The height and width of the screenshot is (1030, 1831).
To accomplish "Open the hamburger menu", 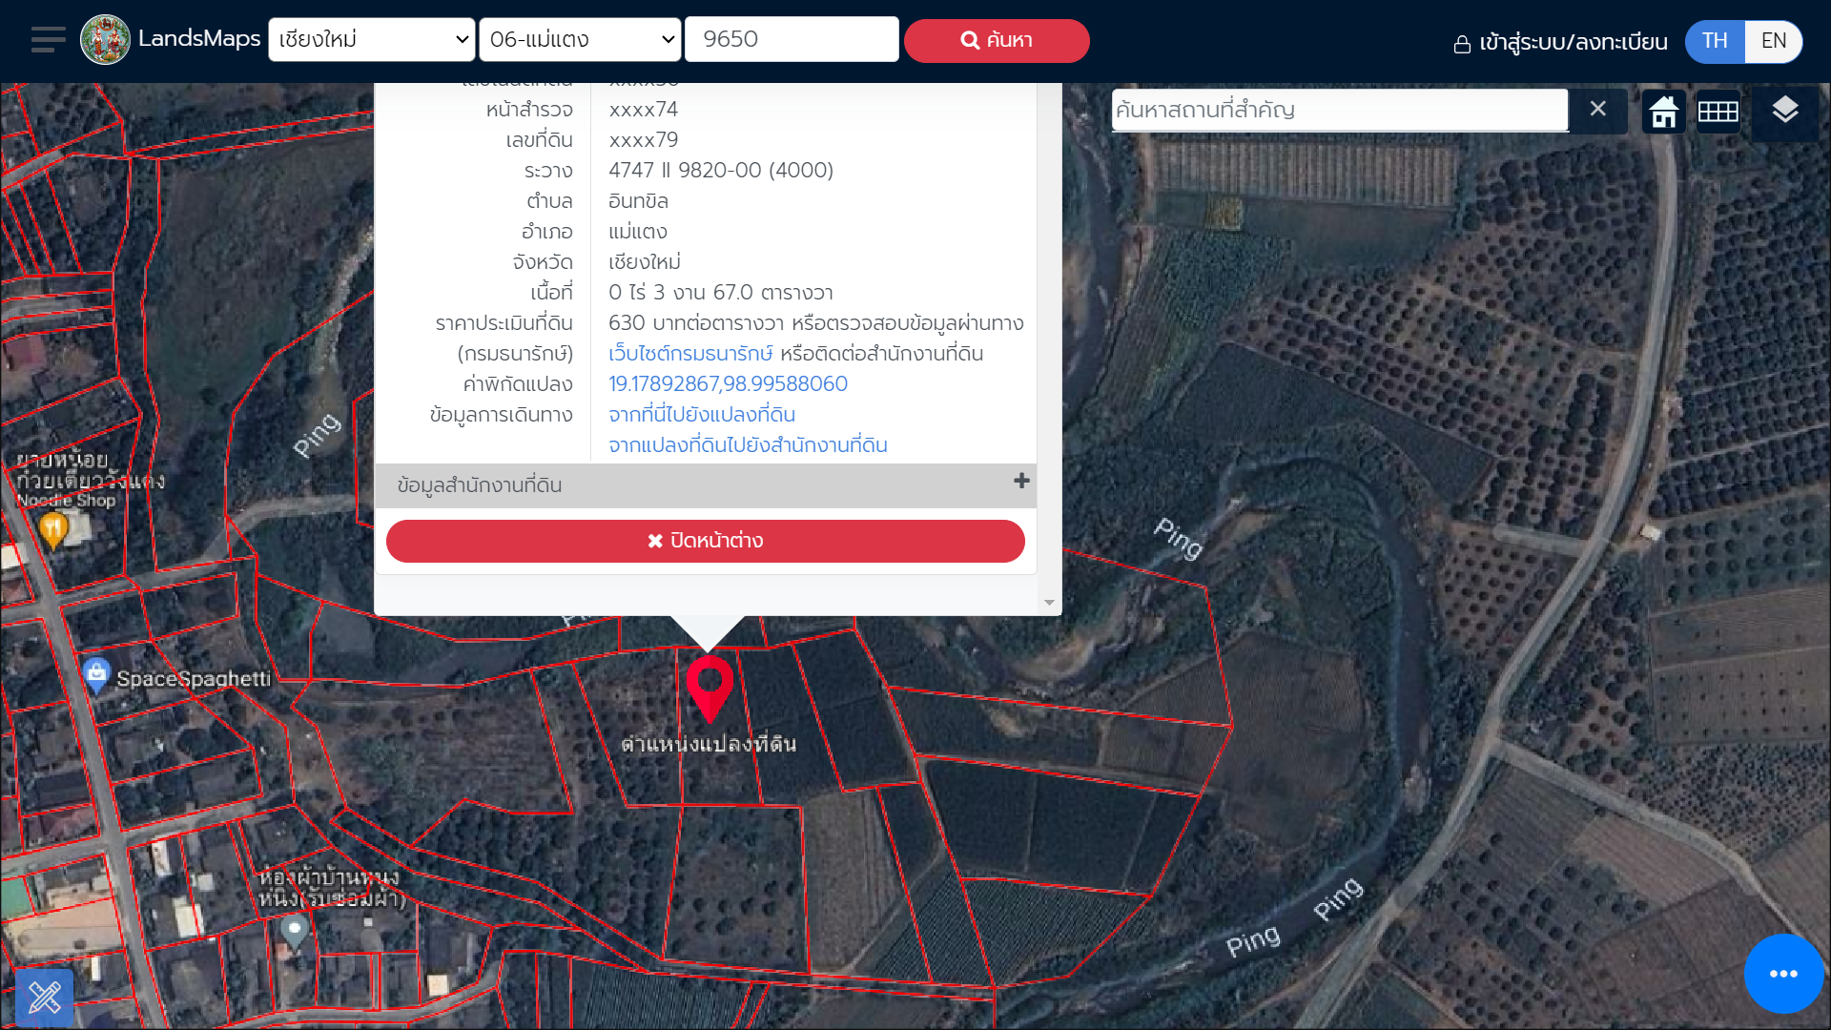I will click(x=48, y=40).
